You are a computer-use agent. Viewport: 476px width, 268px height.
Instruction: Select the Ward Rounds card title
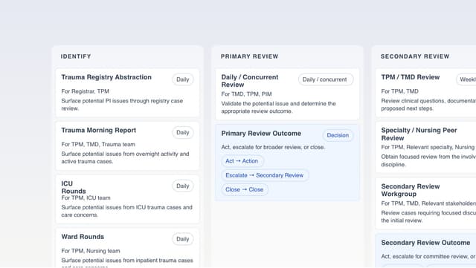83,237
